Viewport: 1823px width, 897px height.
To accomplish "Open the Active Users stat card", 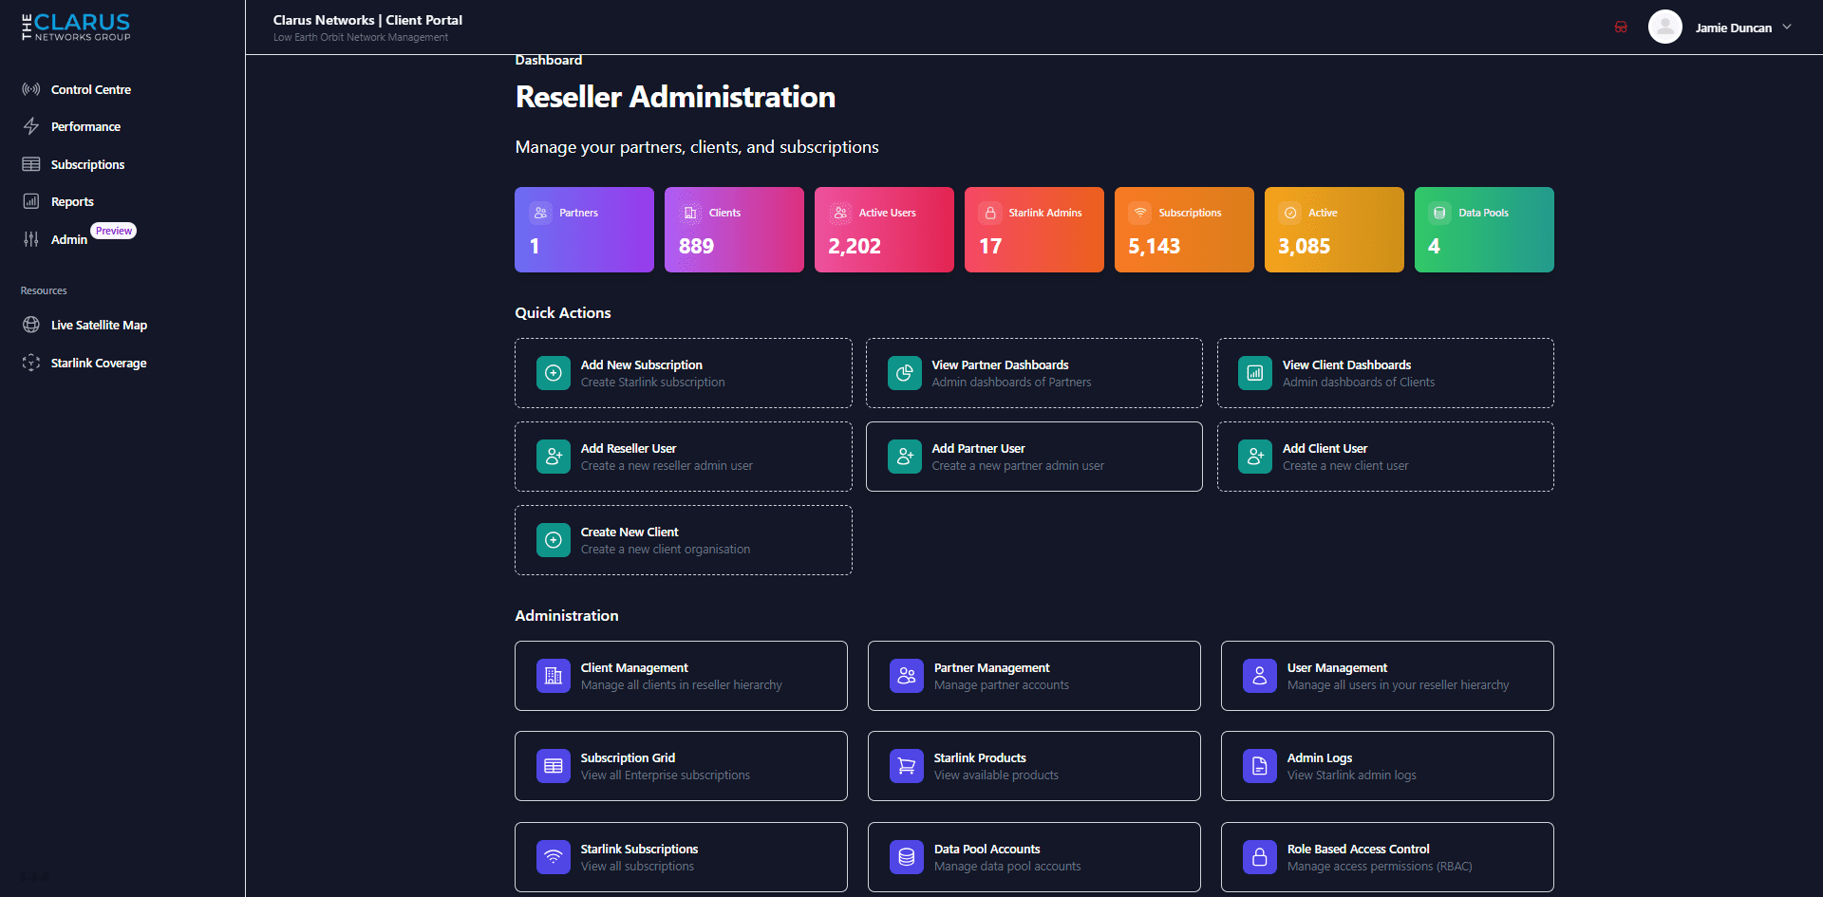I will click(x=884, y=230).
